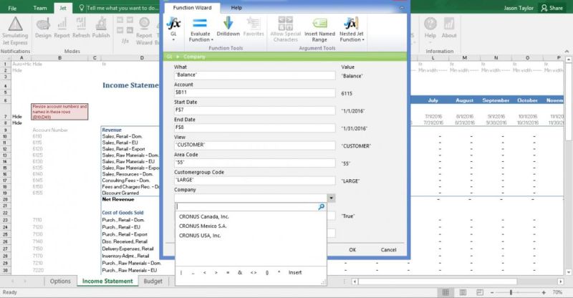The width and height of the screenshot is (573, 298).
Task: Click the zoom in plus icon
Action: (x=544, y=292)
